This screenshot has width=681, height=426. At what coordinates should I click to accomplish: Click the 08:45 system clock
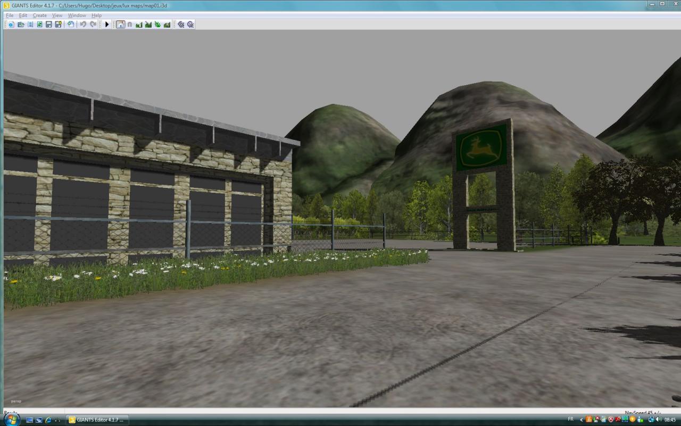(670, 420)
